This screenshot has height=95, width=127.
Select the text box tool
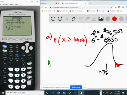94,19
